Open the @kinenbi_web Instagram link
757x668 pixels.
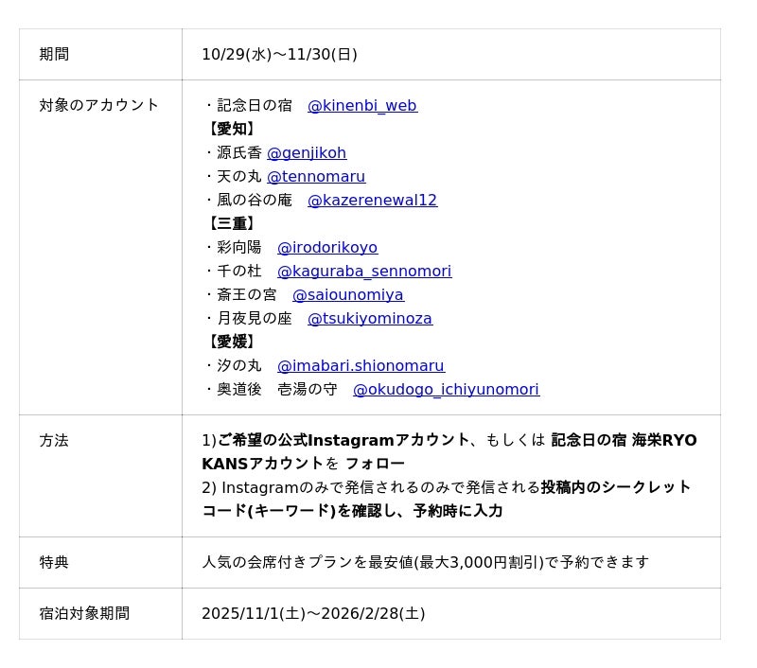click(x=361, y=106)
